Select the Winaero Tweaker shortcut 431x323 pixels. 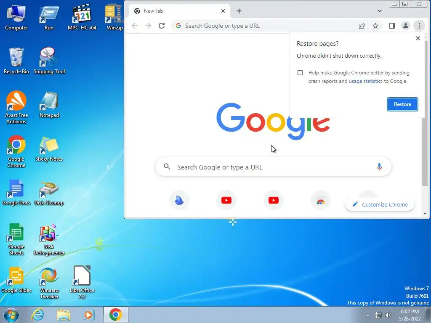click(49, 283)
